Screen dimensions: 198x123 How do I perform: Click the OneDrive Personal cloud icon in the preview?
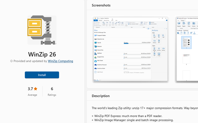click(96, 65)
